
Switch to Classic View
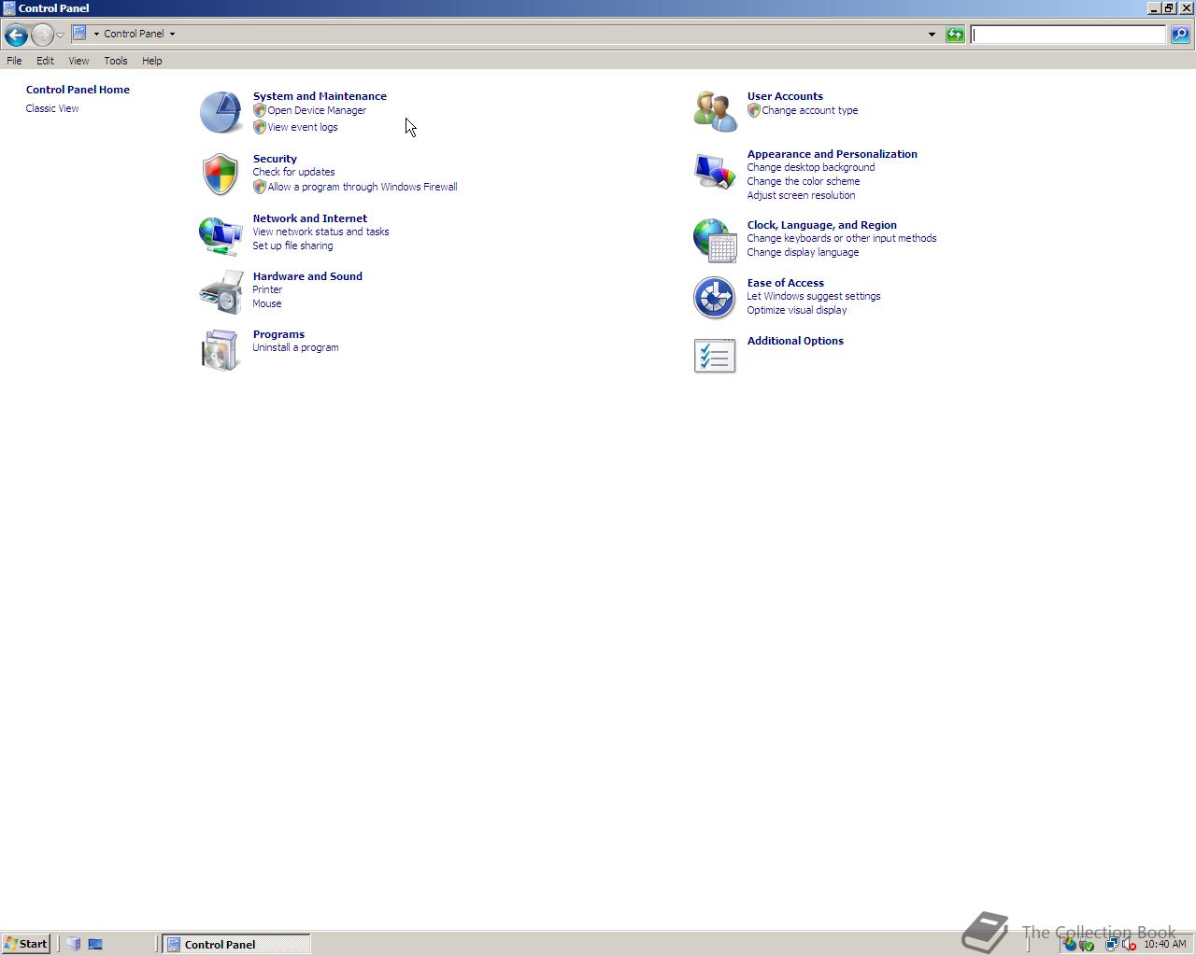click(52, 108)
